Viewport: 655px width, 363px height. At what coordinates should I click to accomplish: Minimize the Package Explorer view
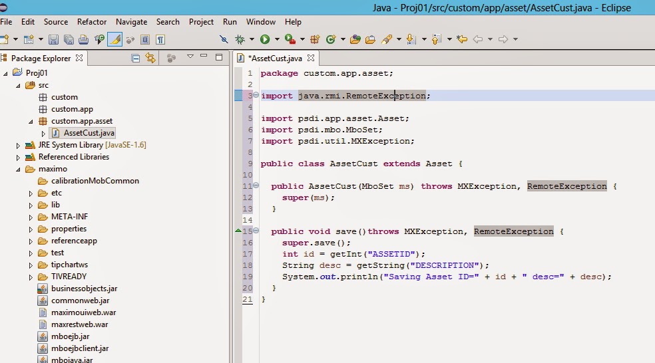(x=204, y=56)
